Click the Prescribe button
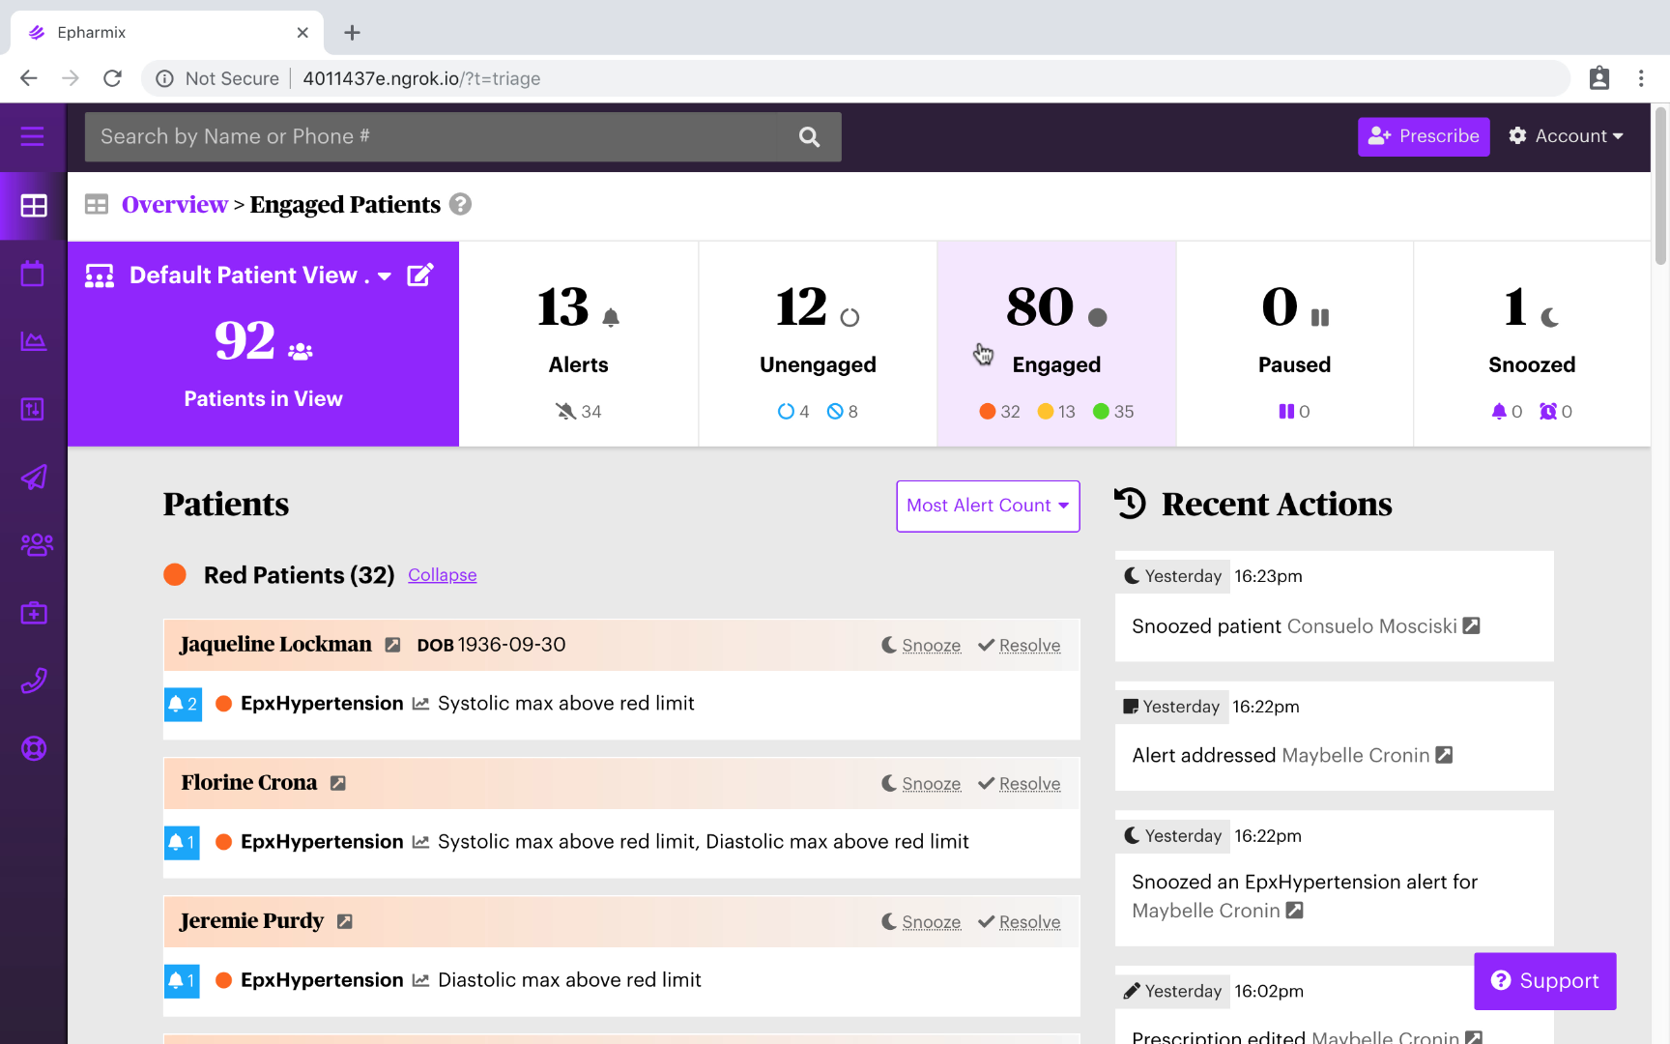Viewport: 1670px width, 1044px height. 1424,136
